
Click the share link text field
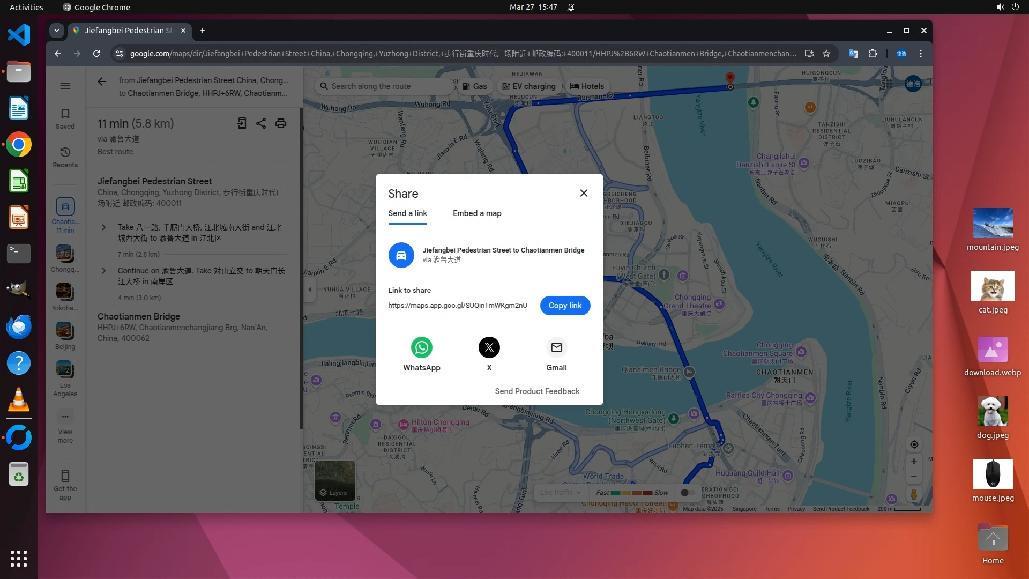pos(457,306)
